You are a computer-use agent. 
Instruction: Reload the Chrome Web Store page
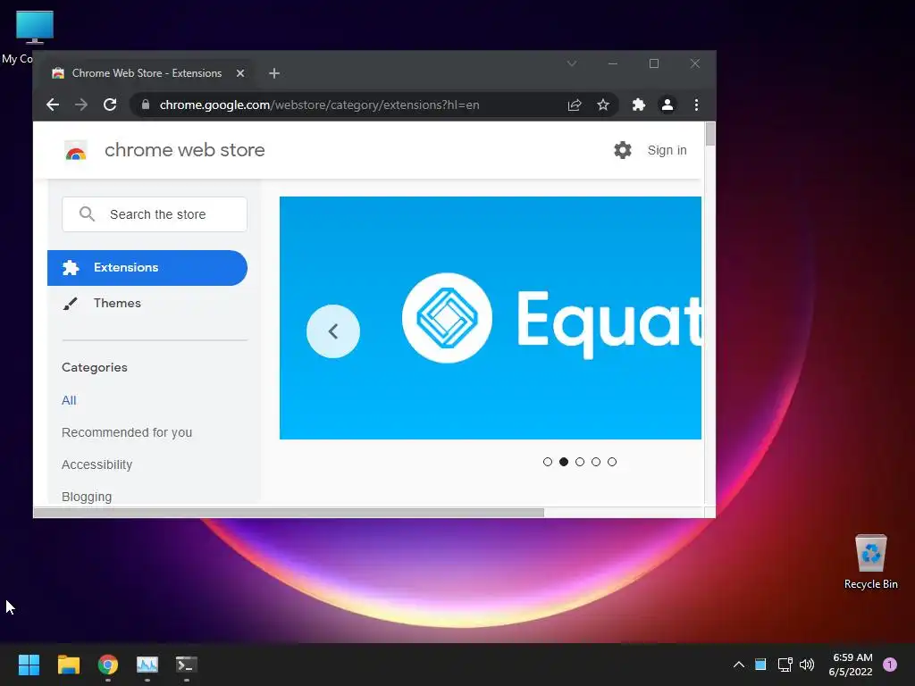click(110, 105)
